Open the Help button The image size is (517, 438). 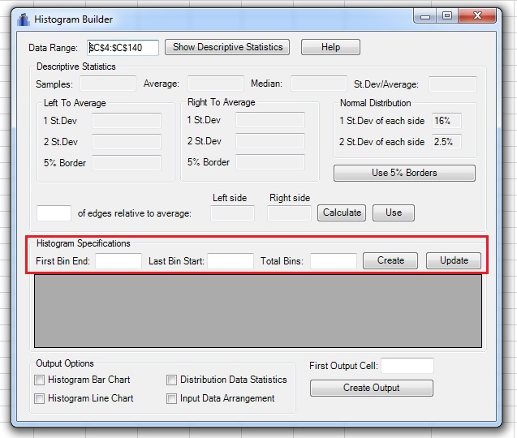(330, 47)
